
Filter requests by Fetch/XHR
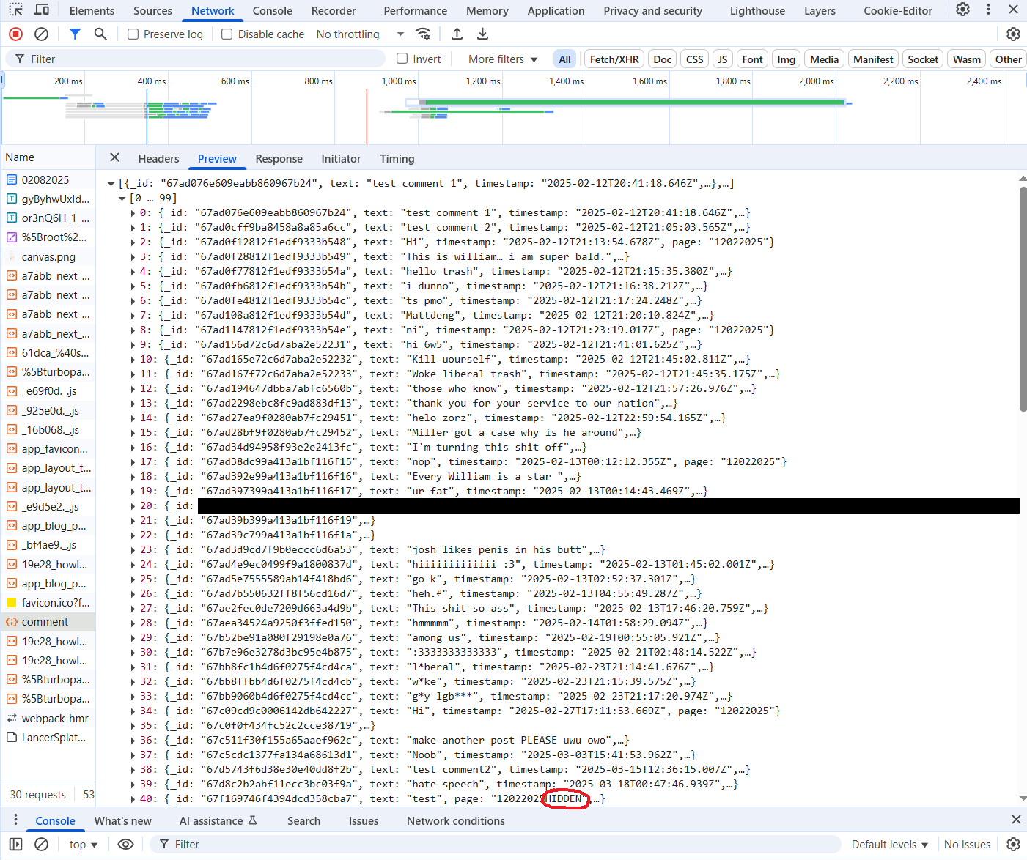tap(614, 59)
